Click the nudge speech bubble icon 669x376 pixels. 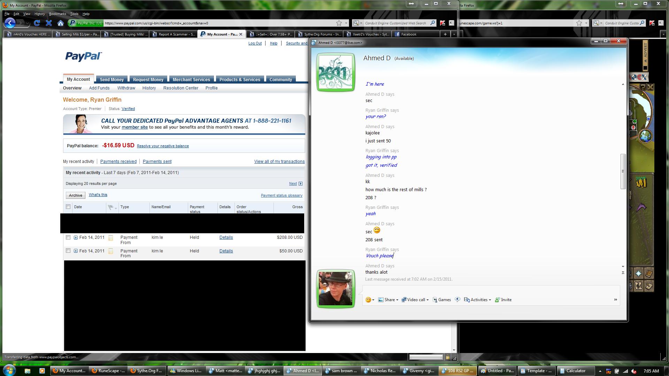[x=457, y=299]
